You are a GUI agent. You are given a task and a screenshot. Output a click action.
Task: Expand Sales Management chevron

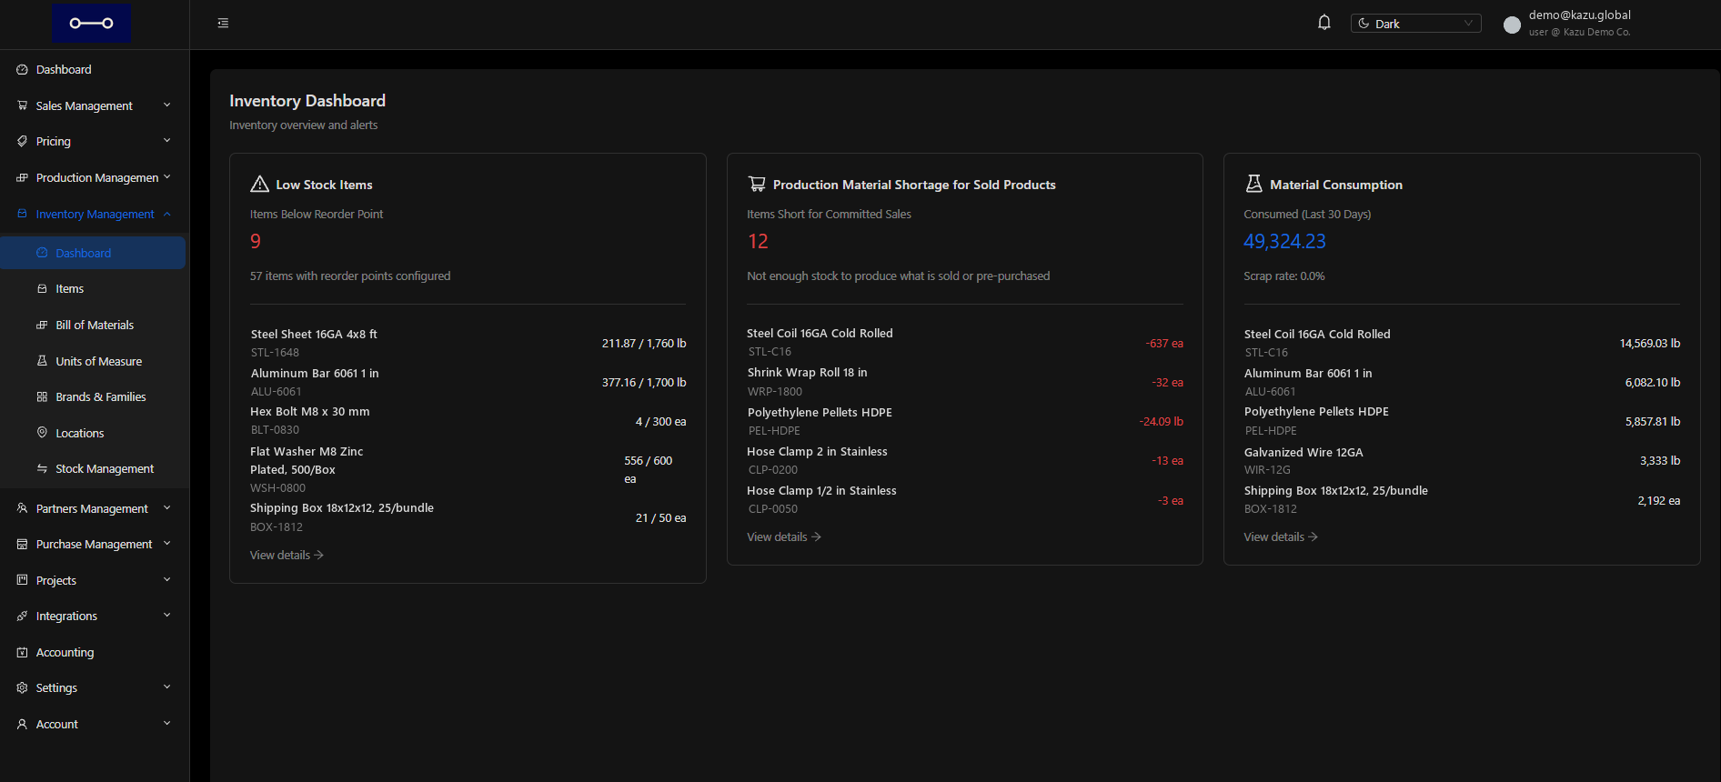[x=167, y=105]
